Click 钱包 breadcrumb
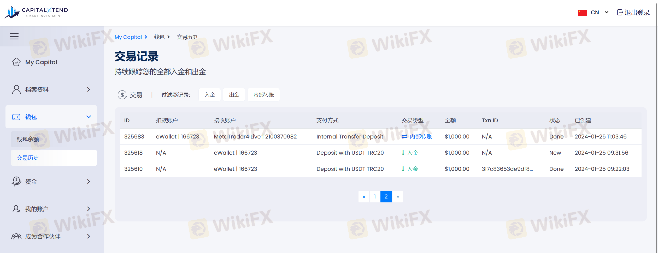The image size is (658, 253). click(159, 37)
